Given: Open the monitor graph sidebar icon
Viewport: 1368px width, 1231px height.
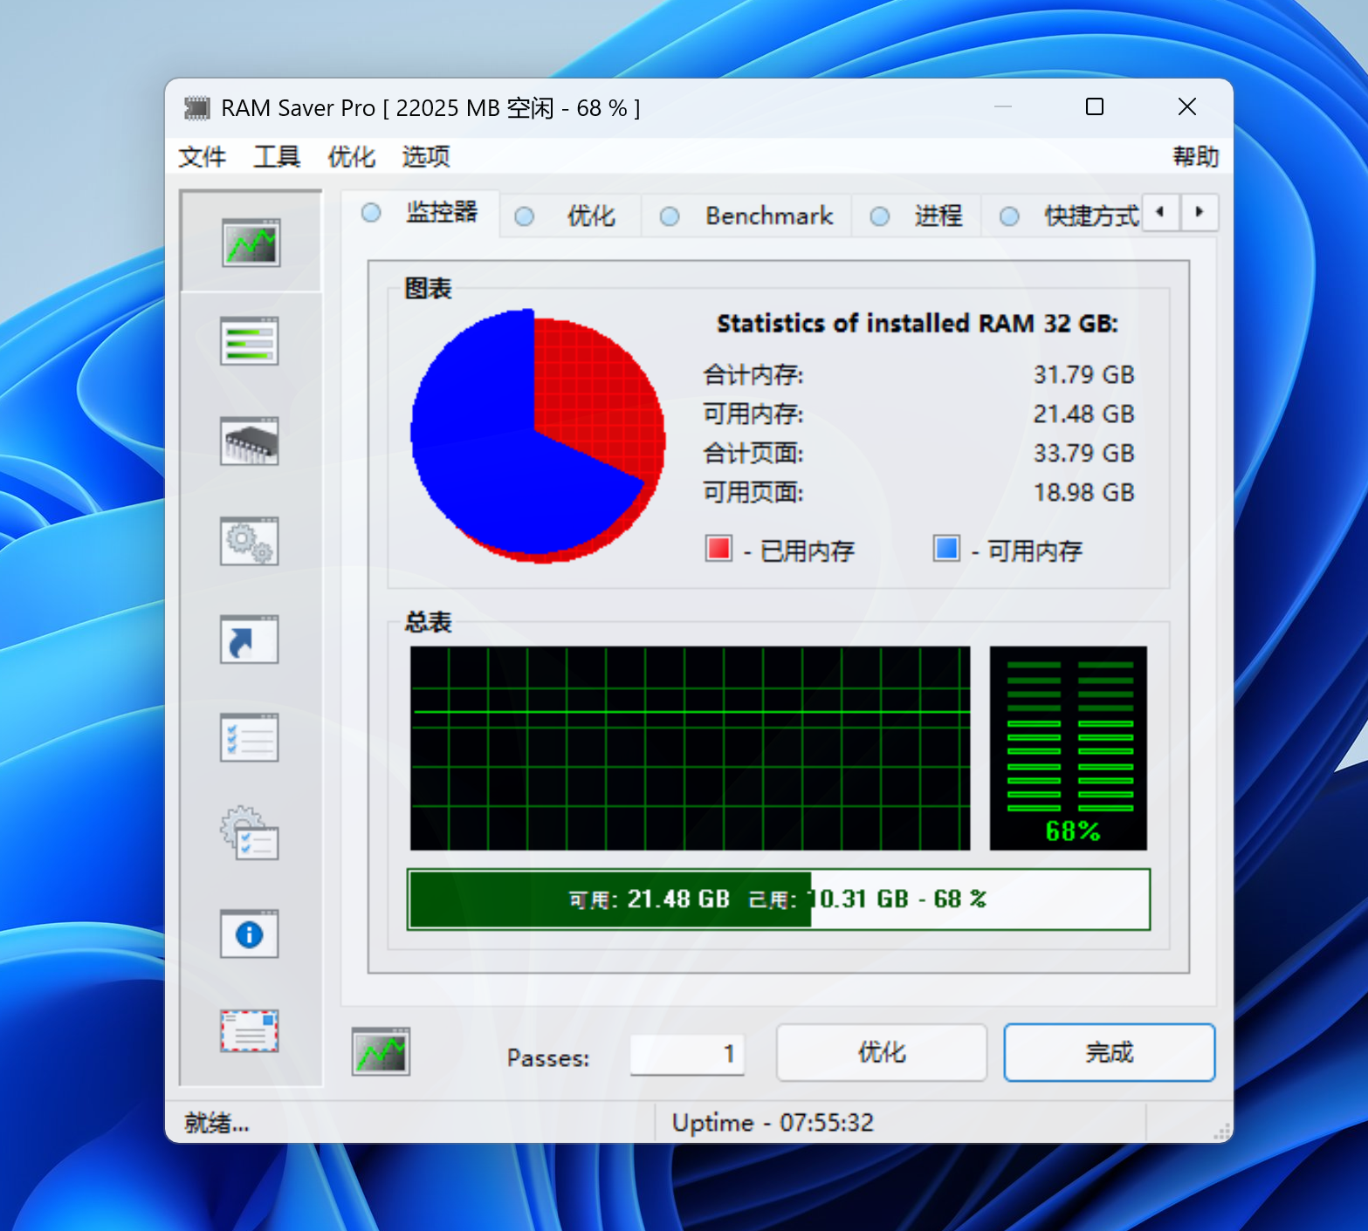Looking at the screenshot, I should click(251, 243).
